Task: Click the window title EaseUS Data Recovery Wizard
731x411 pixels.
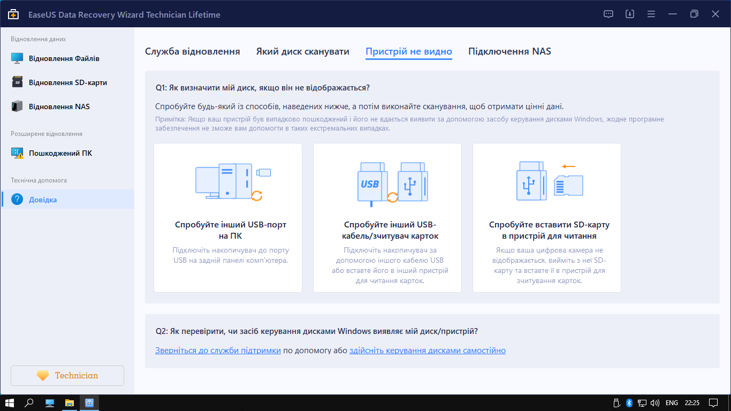Action: point(124,14)
